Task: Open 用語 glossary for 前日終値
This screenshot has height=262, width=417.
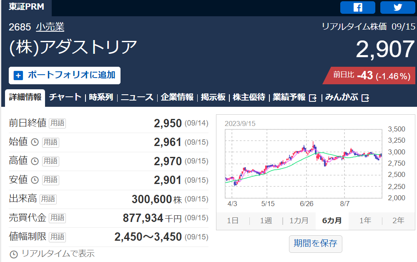Action: tap(58, 123)
